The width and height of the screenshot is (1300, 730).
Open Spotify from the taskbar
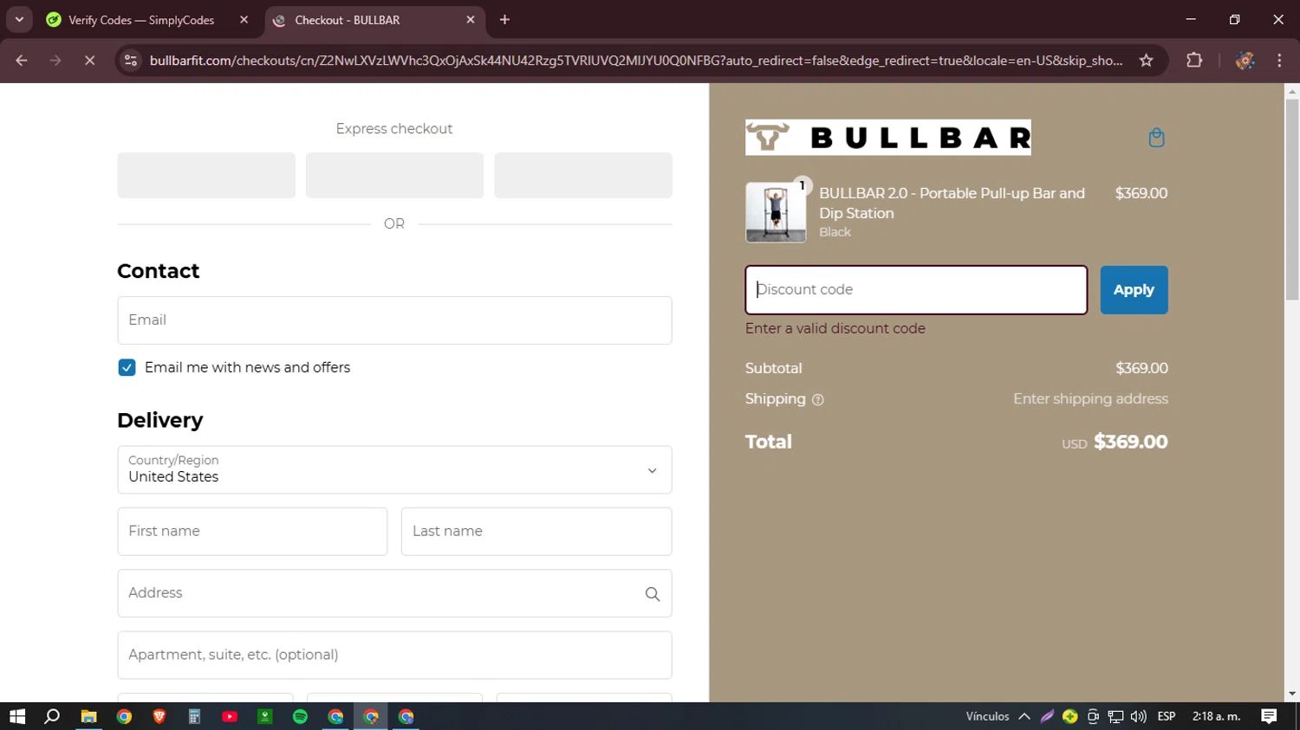click(300, 716)
